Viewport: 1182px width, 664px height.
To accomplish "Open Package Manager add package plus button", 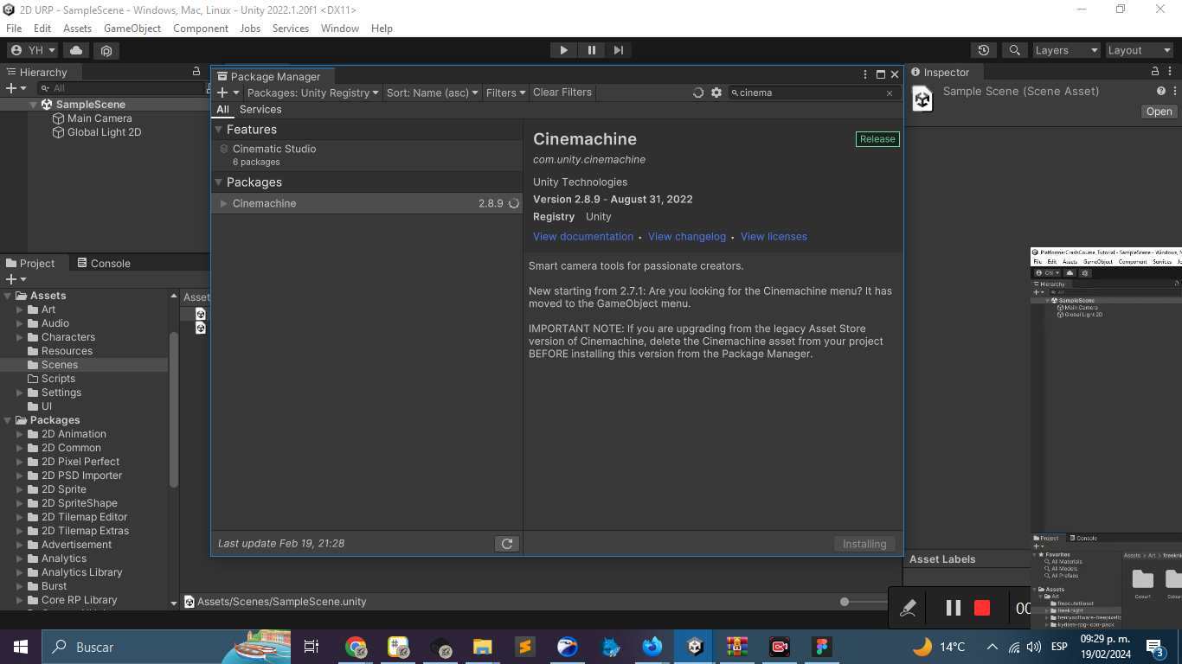I will 227,93.
